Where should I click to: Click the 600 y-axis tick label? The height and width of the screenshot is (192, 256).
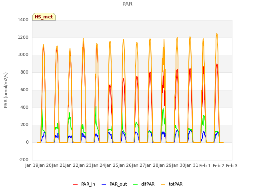click(x=24, y=90)
